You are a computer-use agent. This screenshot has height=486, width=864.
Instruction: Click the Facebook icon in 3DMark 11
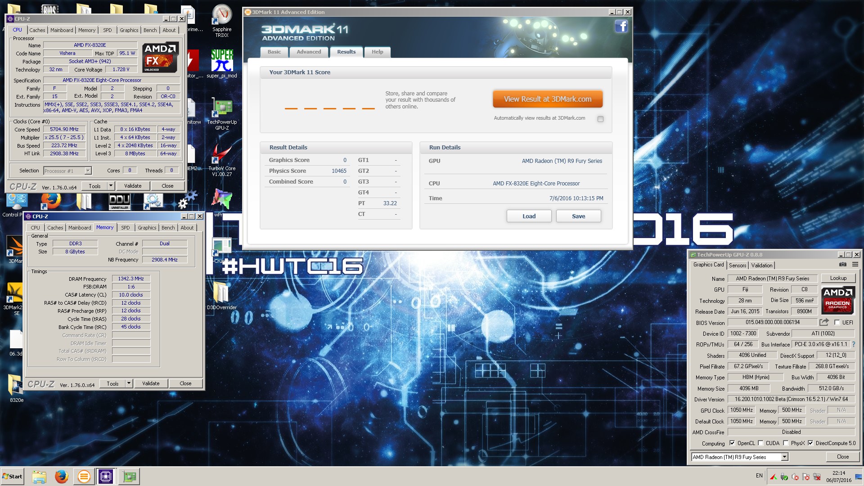click(621, 26)
